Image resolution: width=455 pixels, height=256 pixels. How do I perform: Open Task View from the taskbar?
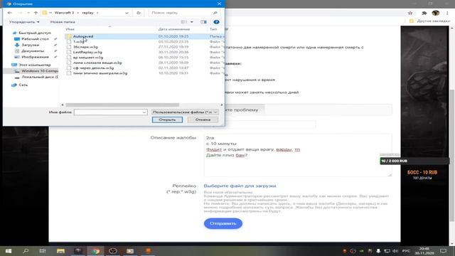point(43,251)
